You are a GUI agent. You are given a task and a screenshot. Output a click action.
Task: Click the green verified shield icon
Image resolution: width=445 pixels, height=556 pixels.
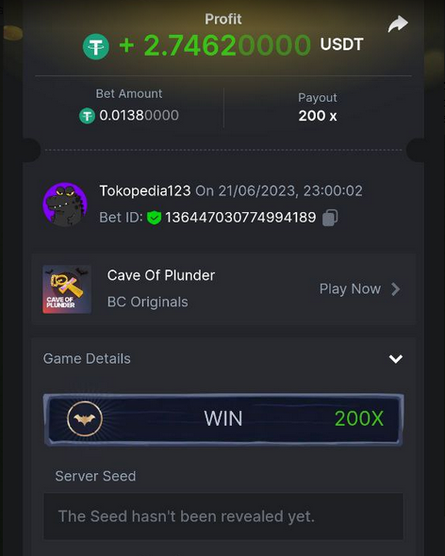(x=154, y=218)
